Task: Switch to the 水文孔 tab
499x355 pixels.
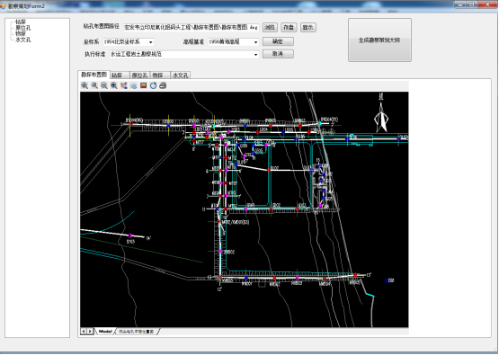Action: pyautogui.click(x=181, y=75)
